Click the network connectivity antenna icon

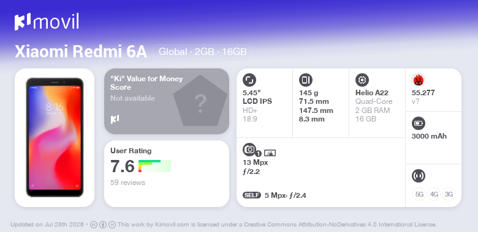pos(419,176)
